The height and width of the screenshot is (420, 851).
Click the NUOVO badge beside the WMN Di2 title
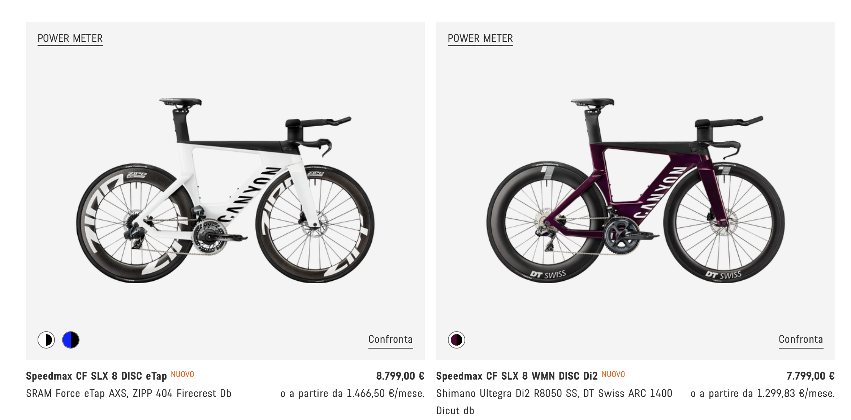tap(613, 375)
